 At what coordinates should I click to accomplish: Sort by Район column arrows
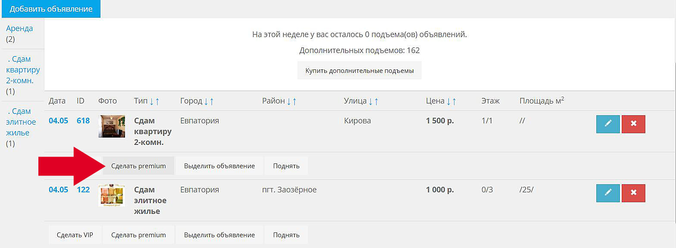[x=291, y=101]
